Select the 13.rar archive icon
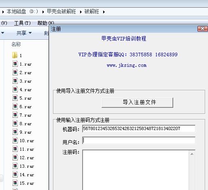Image resolution: width=208 pixels, height=190 pixels. (x=15, y=166)
